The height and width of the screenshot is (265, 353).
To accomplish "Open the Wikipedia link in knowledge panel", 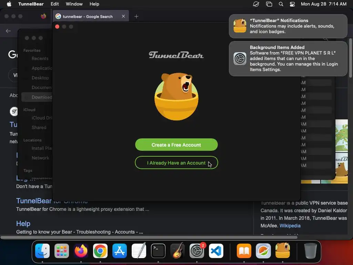I will (x=290, y=226).
